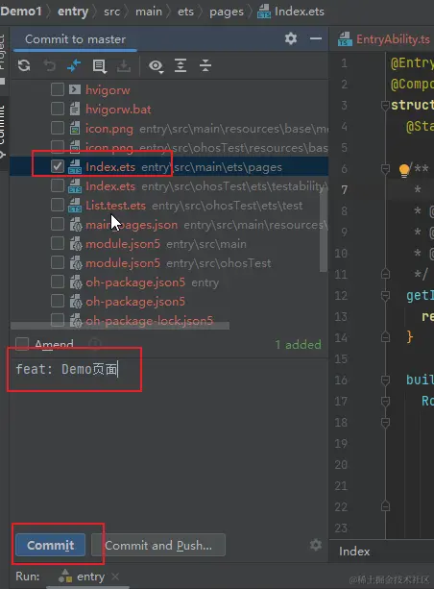The image size is (434, 589).
Task: Click the Rollback arrow icon
Action: [x=49, y=65]
